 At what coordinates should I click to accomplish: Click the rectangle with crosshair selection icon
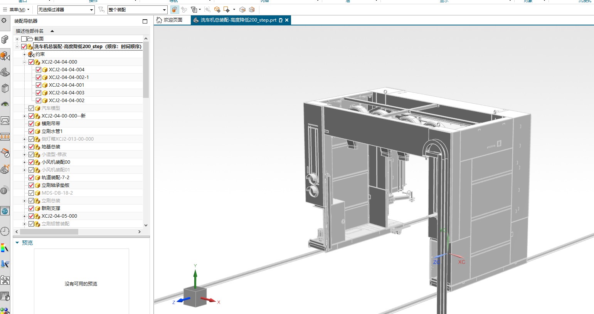point(227,10)
